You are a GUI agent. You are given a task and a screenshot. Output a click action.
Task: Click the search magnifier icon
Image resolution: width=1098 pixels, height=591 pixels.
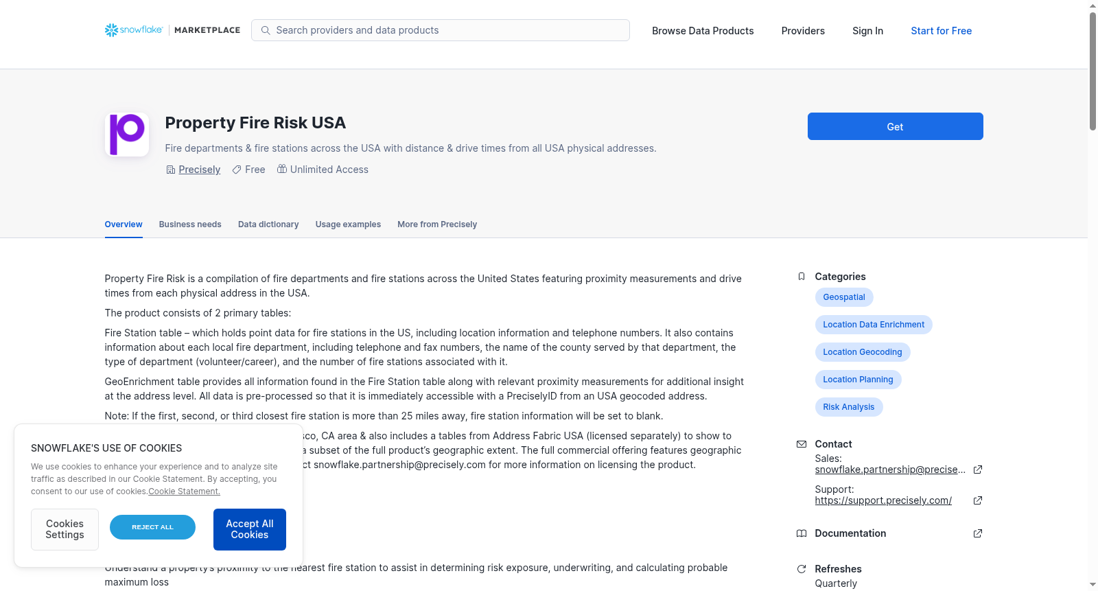click(x=266, y=30)
